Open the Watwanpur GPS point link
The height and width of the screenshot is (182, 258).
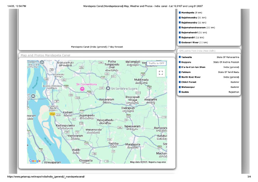[x=188, y=87]
